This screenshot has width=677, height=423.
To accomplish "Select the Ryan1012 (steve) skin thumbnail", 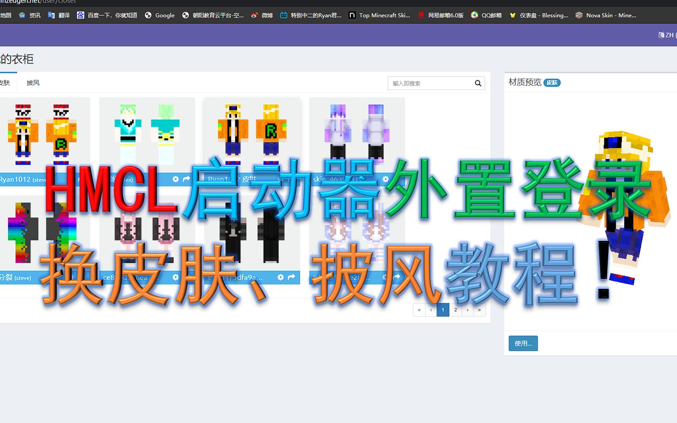I will (42, 134).
